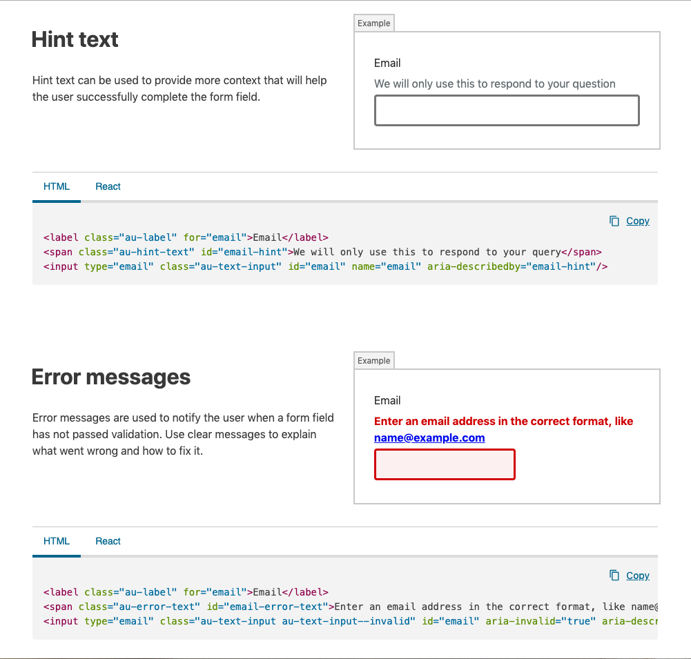Focus the Email input in the Hint text example
This screenshot has width=691, height=659.
[x=507, y=110]
